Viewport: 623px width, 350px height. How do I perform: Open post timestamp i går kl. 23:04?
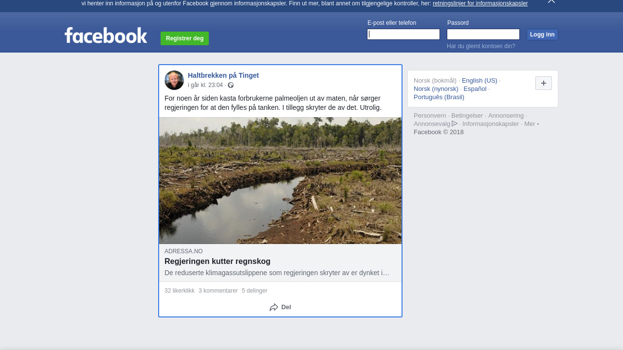point(205,85)
